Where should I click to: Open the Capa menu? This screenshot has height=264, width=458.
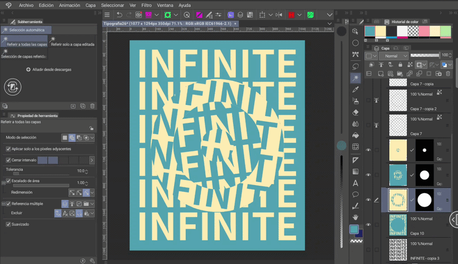point(90,5)
